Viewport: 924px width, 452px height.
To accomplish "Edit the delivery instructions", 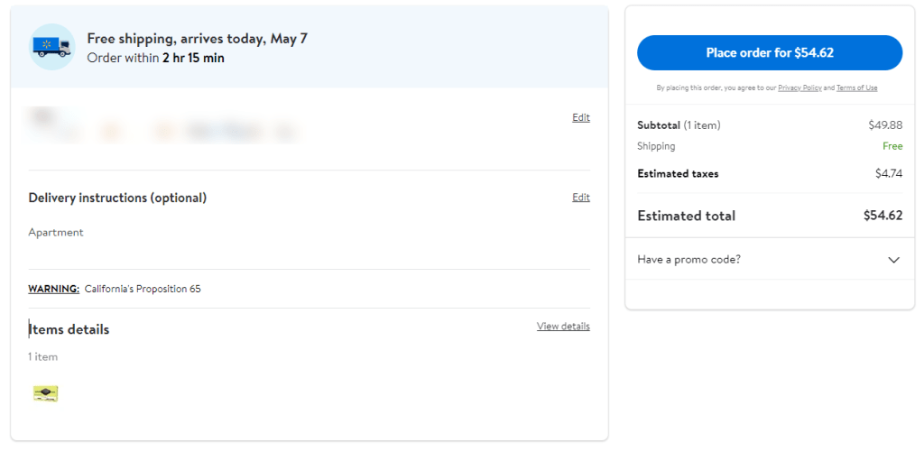I will [x=581, y=198].
